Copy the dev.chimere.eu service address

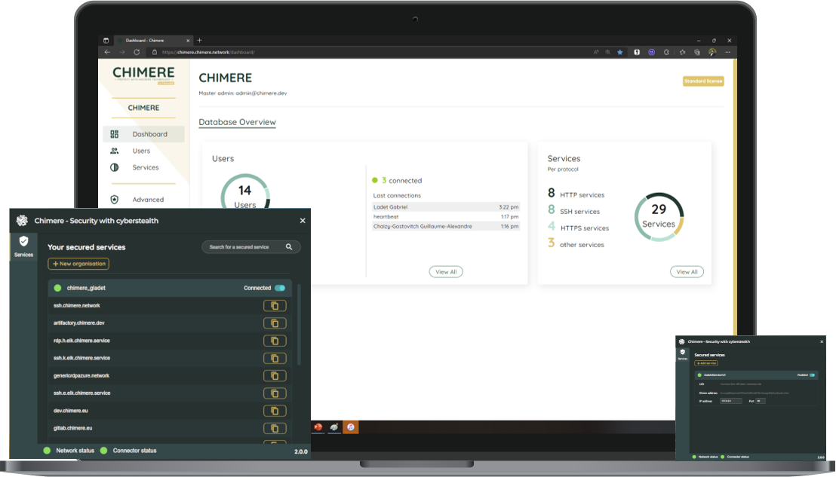(x=275, y=411)
